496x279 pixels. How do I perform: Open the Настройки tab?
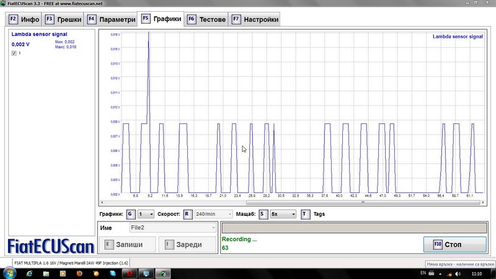coord(255,19)
